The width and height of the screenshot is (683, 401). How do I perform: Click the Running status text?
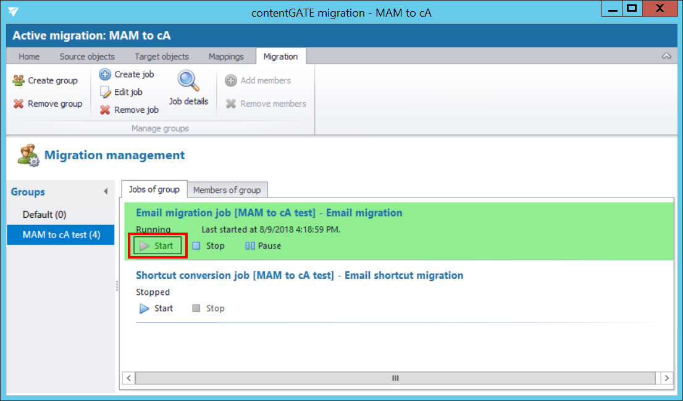[153, 229]
